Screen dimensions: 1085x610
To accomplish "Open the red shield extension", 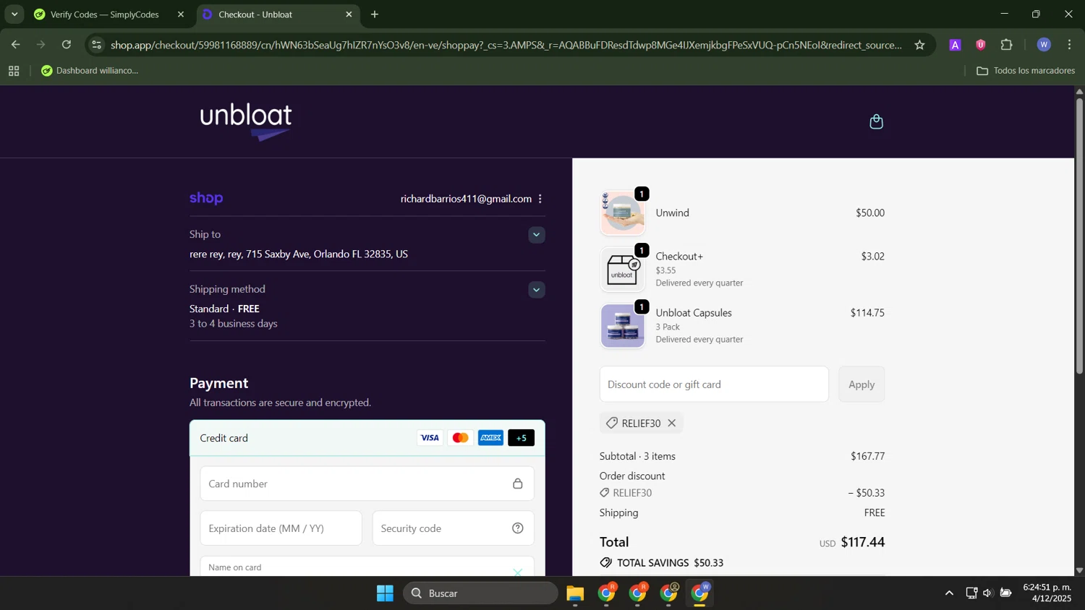I will (981, 45).
